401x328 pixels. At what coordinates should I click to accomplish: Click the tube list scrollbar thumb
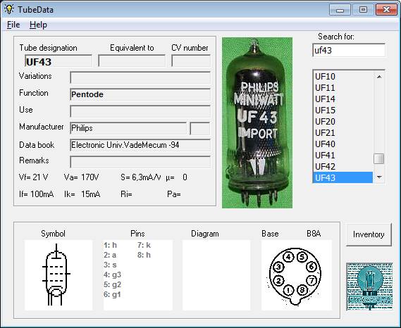point(379,158)
